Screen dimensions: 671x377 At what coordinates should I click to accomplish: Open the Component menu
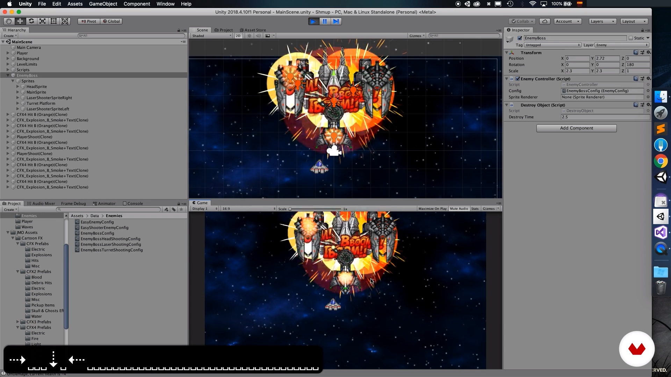(x=137, y=4)
